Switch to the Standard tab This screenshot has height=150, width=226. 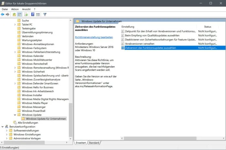tap(94, 143)
